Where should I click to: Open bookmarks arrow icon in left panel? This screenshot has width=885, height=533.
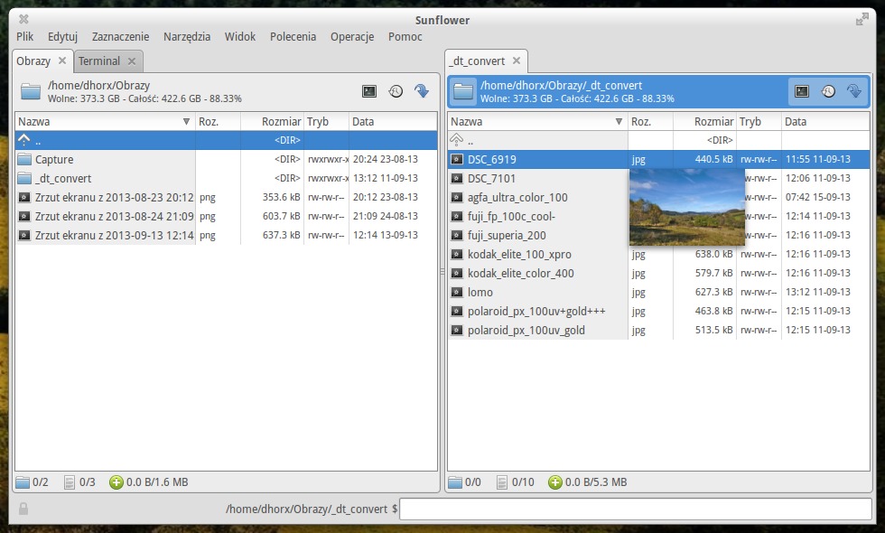click(421, 91)
